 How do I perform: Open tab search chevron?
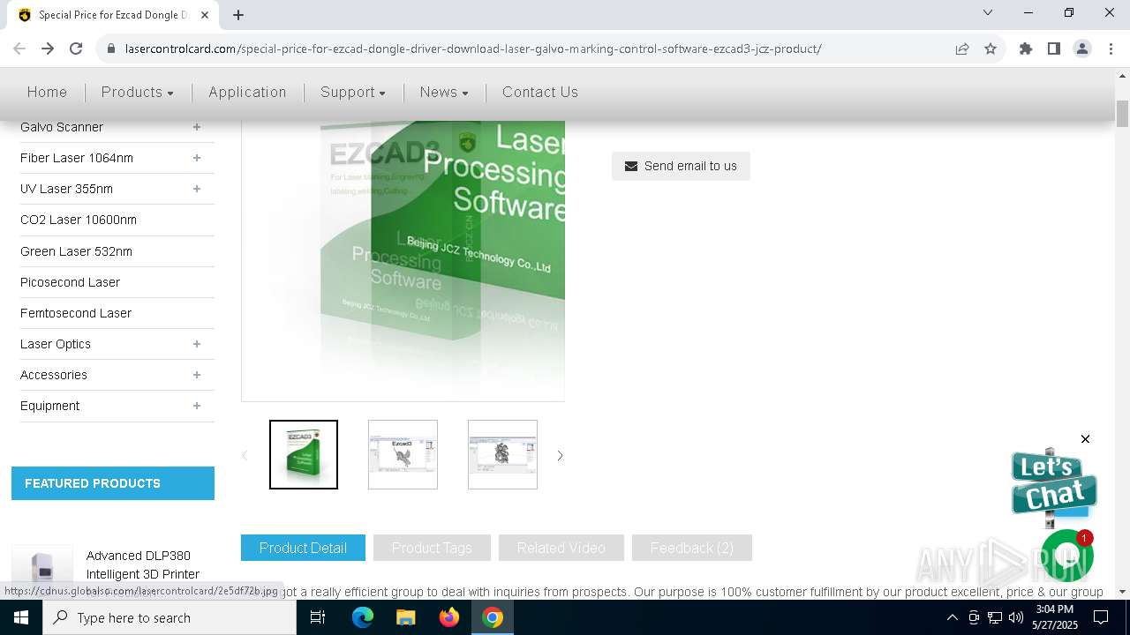pyautogui.click(x=988, y=12)
